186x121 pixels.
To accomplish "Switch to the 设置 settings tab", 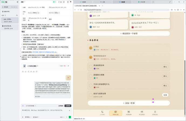I will (102, 2).
